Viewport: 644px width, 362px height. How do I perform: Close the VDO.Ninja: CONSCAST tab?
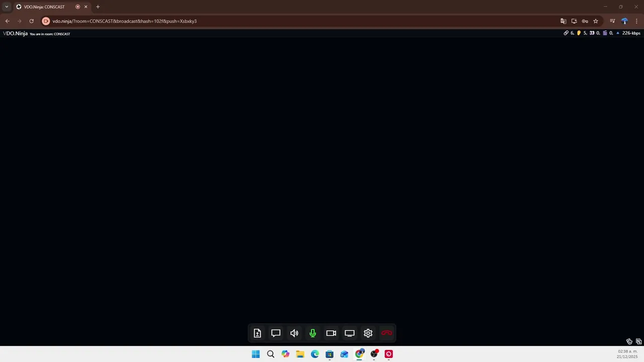coord(86,7)
